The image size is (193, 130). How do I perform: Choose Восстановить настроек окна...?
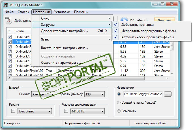(72, 48)
